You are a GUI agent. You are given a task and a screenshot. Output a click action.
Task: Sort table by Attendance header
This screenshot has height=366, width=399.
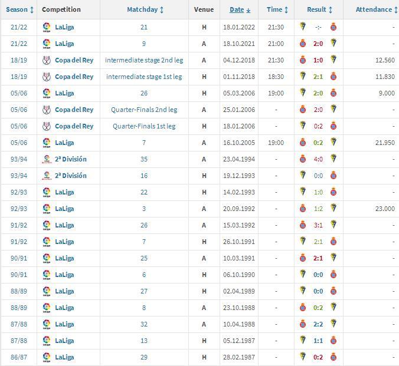pyautogui.click(x=377, y=9)
